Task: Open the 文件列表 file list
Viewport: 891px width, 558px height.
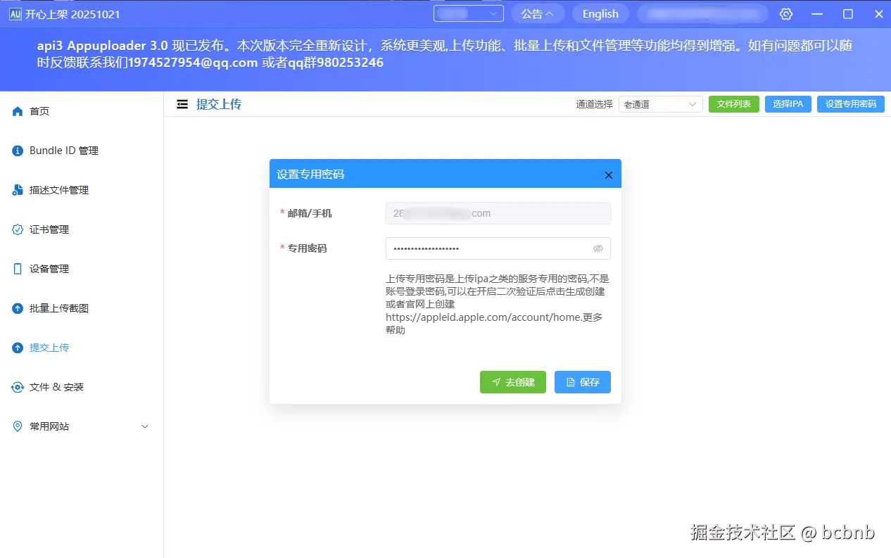Action: click(733, 103)
